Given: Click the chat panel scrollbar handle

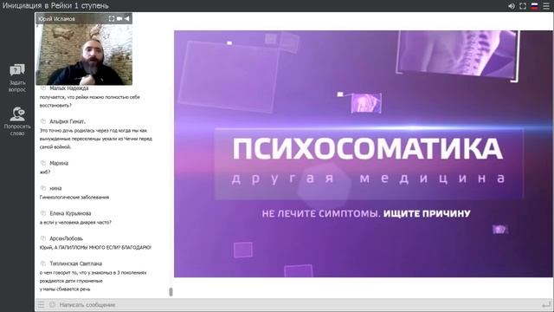Looking at the screenshot, I should coord(171,292).
